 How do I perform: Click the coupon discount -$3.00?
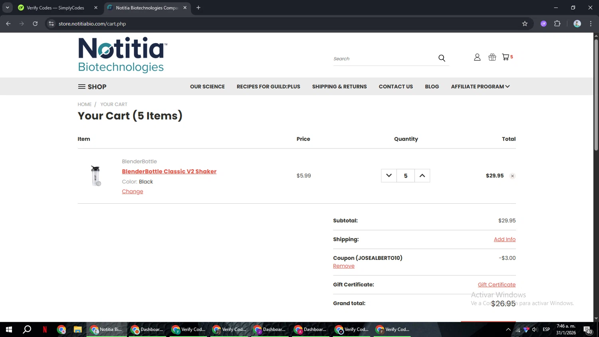point(507,258)
